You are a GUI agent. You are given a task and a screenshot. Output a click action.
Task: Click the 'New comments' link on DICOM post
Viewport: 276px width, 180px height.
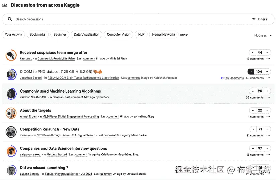tap(233, 78)
